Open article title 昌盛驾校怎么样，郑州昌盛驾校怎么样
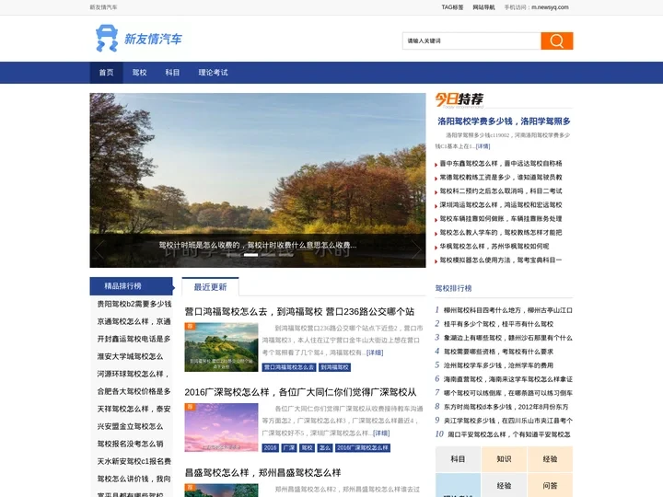Screen dimensions: 663x497 tap(262, 472)
